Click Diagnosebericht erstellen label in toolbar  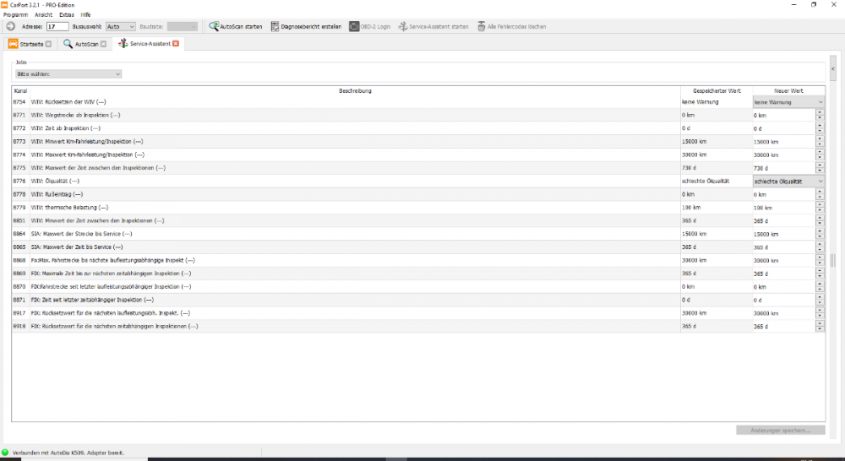tap(311, 26)
